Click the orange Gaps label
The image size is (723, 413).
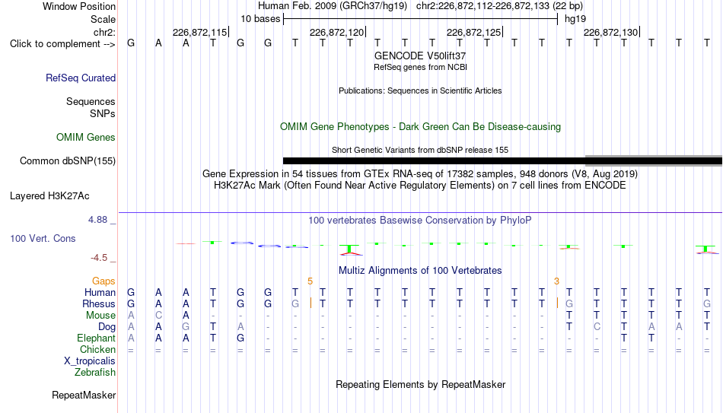click(x=104, y=281)
